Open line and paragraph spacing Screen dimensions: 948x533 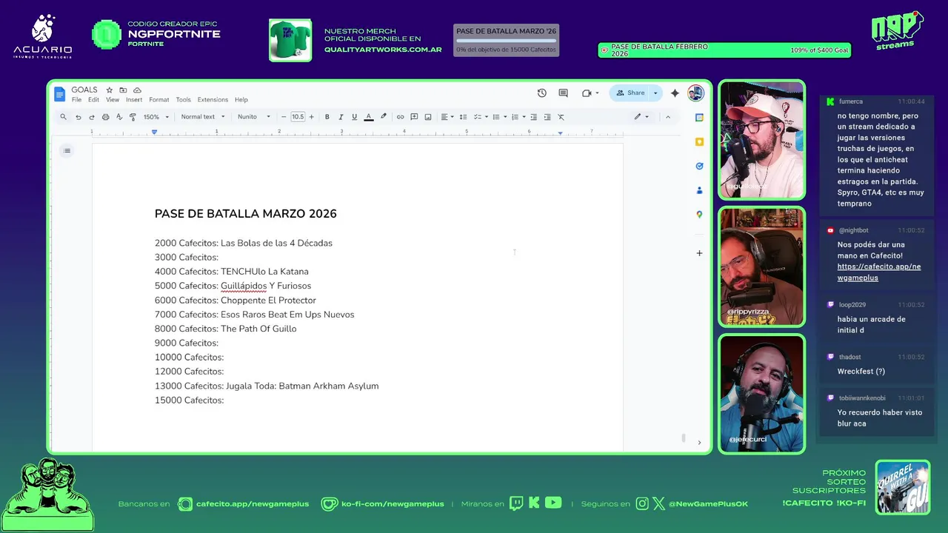[463, 117]
